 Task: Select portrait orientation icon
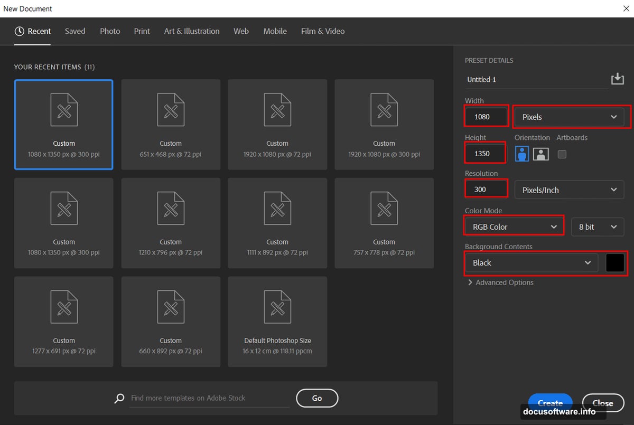522,154
